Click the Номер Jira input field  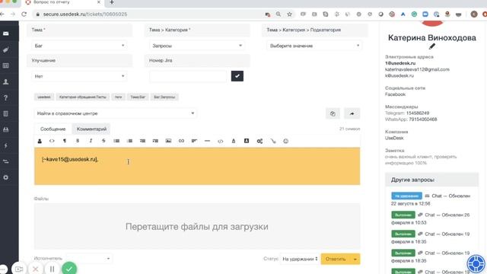(188, 76)
